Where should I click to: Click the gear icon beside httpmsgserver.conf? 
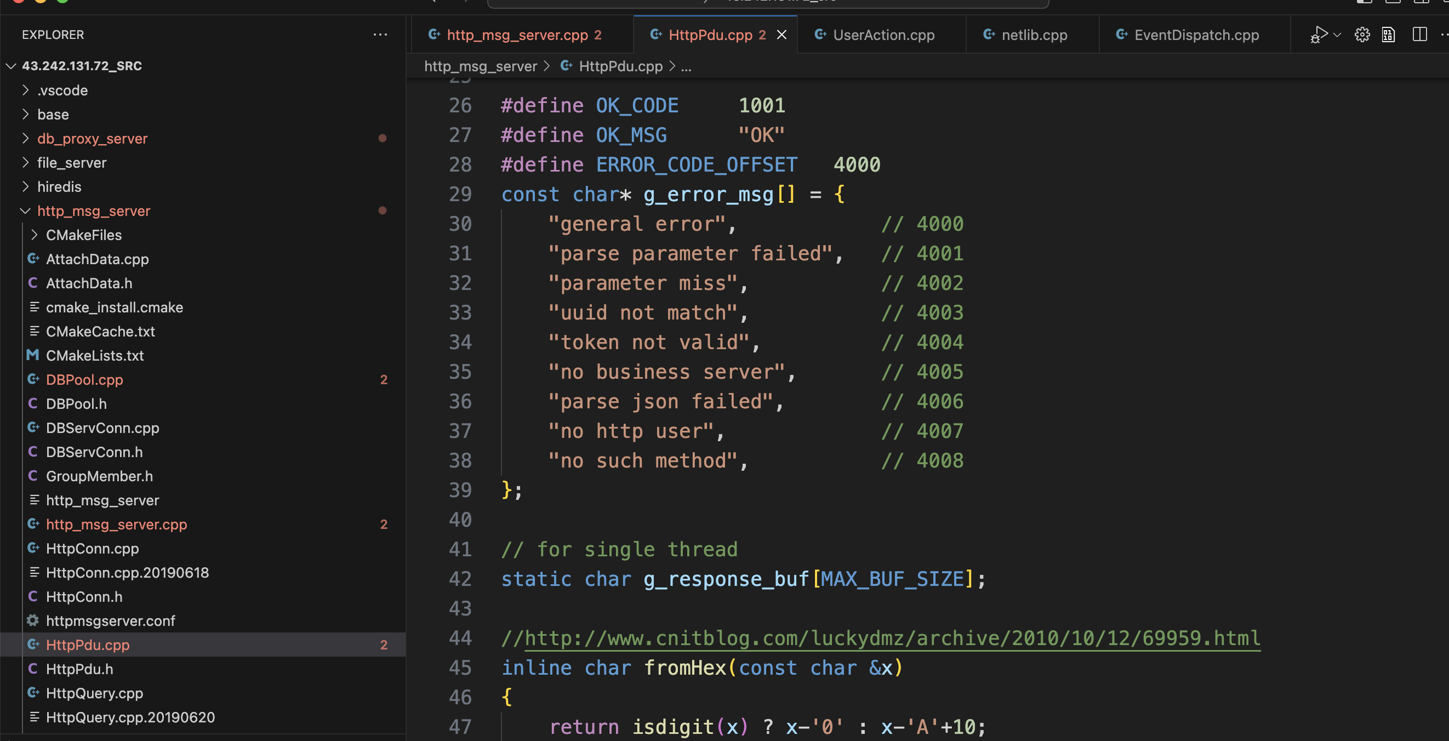[33, 620]
